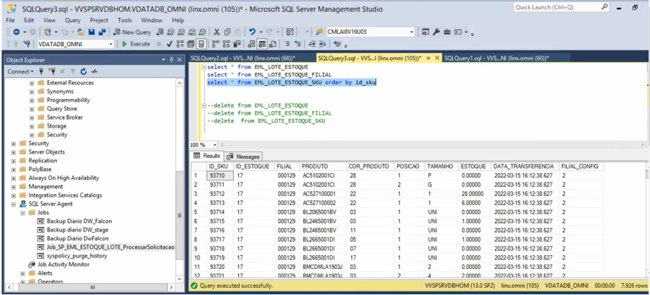
Task: Refresh the Object Explorer tree
Action: (84, 71)
